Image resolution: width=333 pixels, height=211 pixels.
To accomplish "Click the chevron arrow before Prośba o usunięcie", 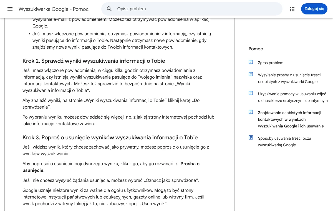I will 177,164.
